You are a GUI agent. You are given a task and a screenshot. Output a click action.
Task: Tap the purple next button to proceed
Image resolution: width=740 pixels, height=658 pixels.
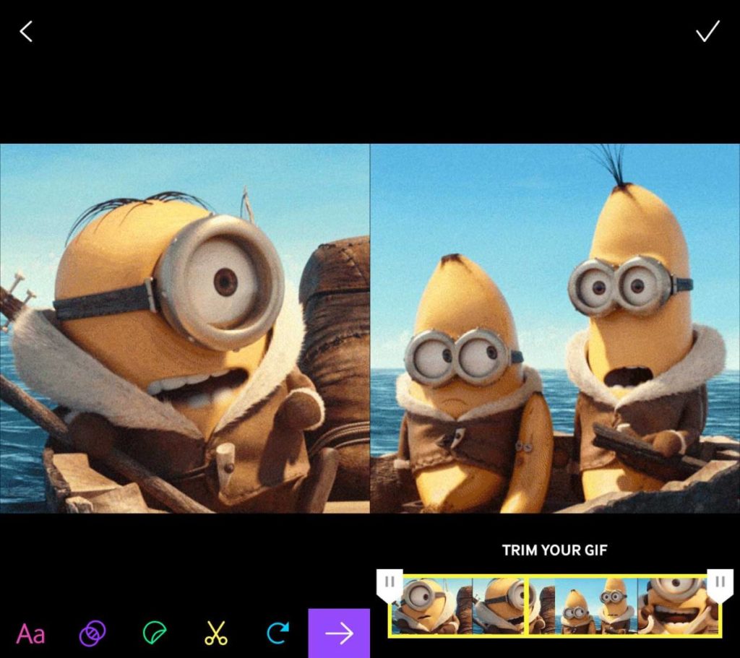[x=339, y=633]
